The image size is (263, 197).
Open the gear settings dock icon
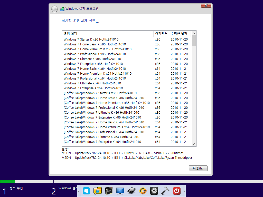coord(154,191)
